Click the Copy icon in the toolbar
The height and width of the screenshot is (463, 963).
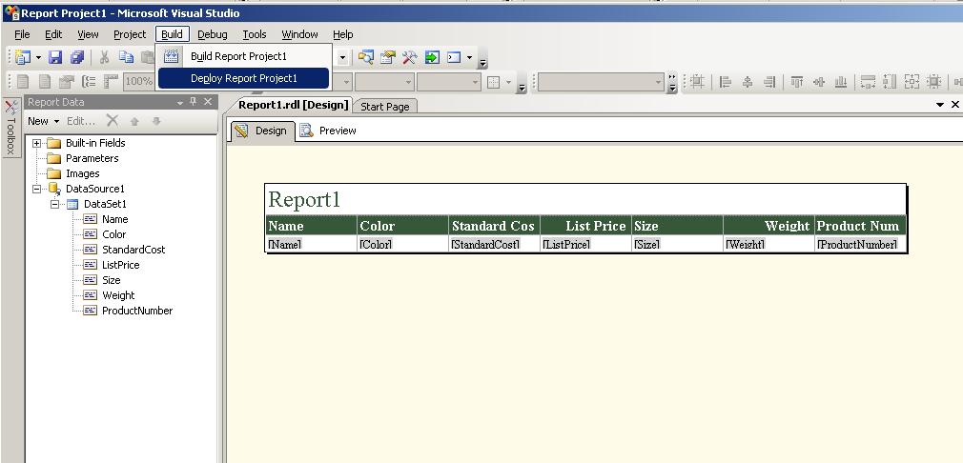[127, 57]
